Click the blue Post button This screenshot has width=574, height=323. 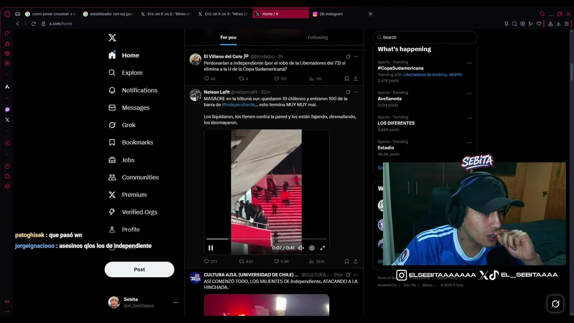click(x=139, y=269)
